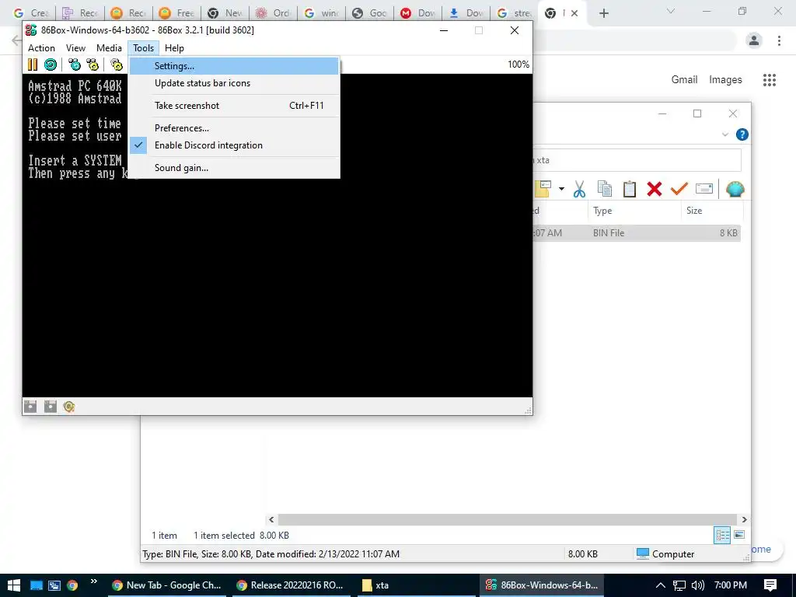Click Cut scissors icon in xta window

coord(579,189)
